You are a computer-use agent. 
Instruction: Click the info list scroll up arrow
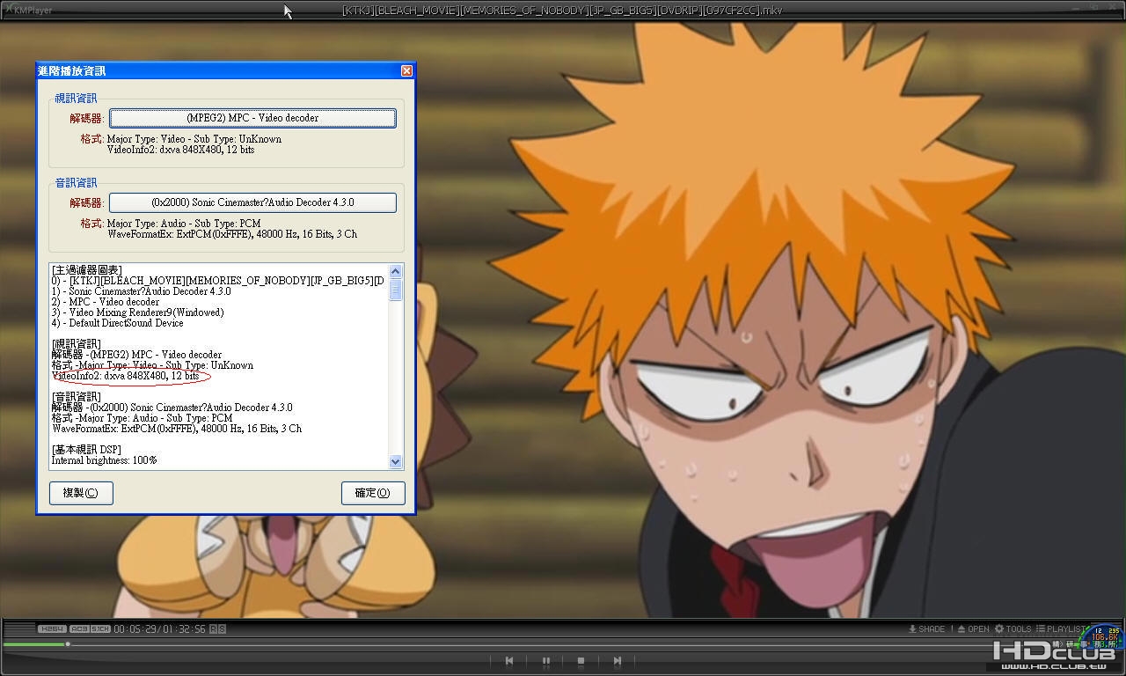coord(395,272)
